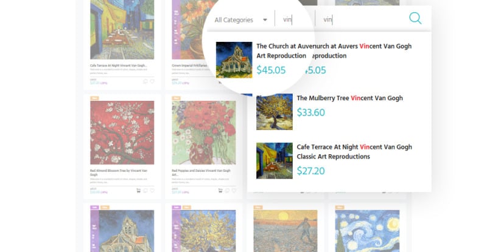Click the Church at Auvers result thumbnail
The width and height of the screenshot is (487, 252).
[234, 60]
